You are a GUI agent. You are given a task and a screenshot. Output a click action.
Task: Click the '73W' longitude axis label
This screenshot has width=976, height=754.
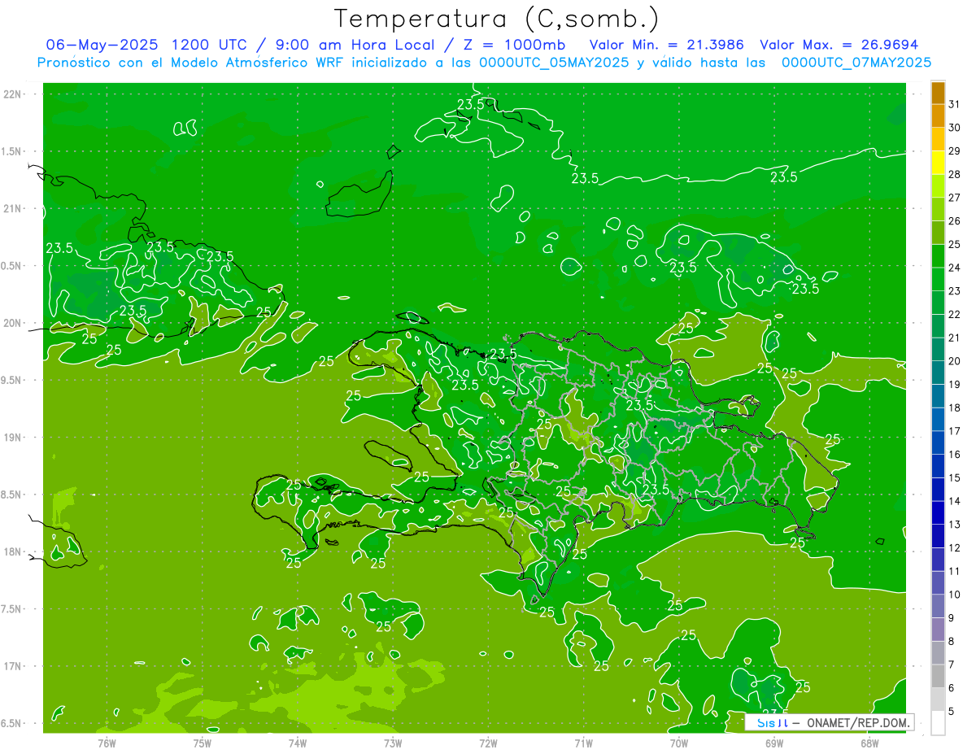click(x=393, y=743)
